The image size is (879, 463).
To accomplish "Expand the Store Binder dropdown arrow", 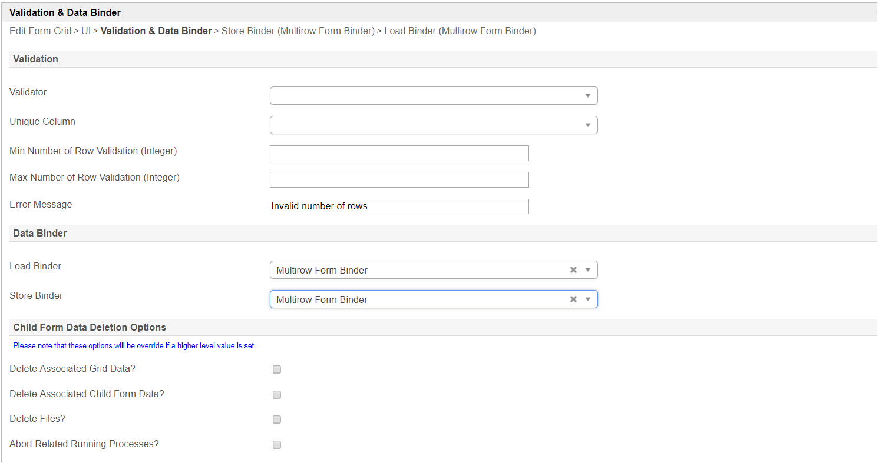I will (587, 299).
